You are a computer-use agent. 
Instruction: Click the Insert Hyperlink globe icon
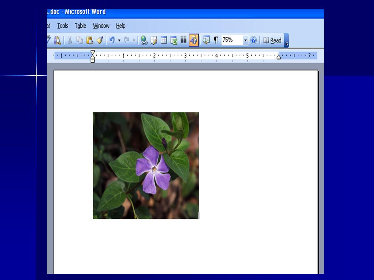tap(144, 40)
